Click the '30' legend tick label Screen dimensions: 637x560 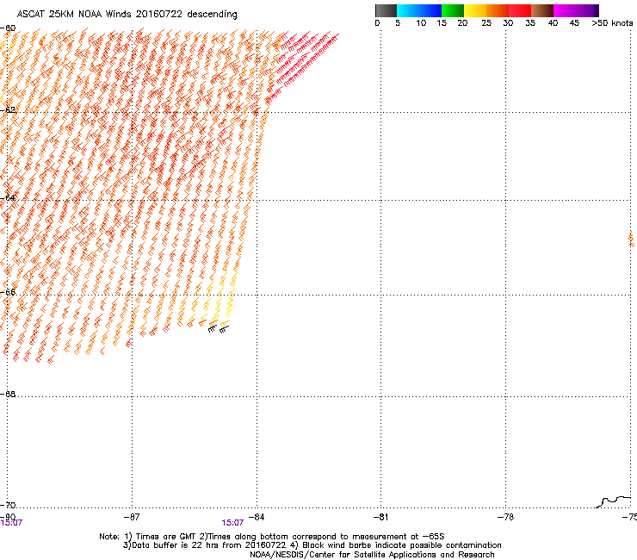(x=508, y=23)
